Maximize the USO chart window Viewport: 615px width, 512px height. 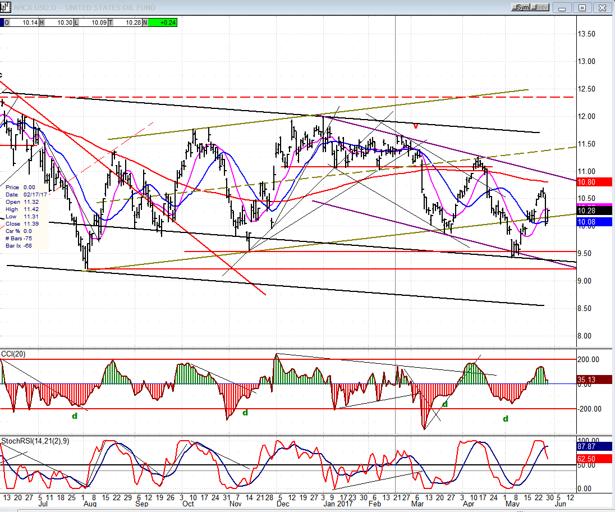(582, 7)
